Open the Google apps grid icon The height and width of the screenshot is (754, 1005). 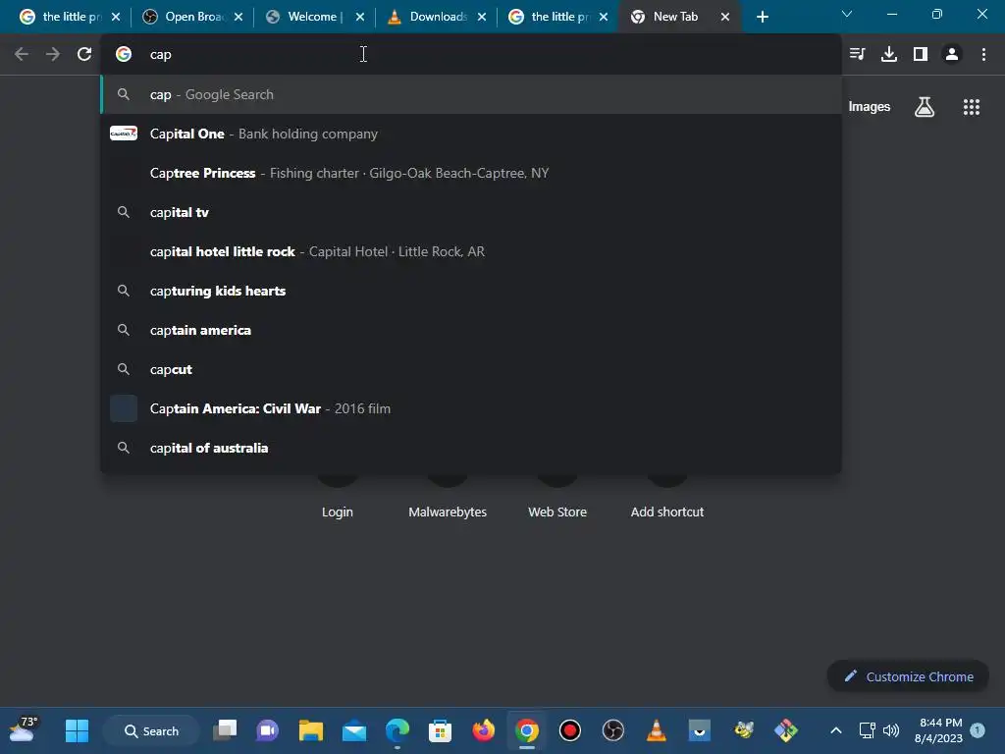[x=972, y=107]
